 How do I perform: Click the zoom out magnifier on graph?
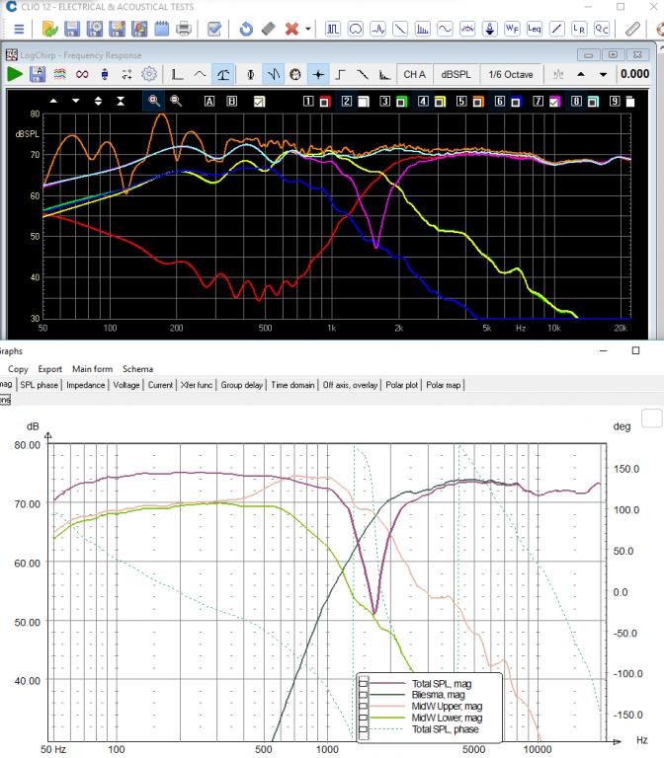176,101
